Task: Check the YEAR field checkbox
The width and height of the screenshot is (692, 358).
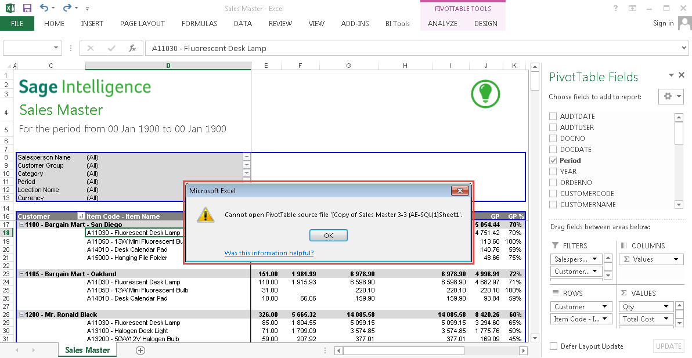Action: click(553, 172)
